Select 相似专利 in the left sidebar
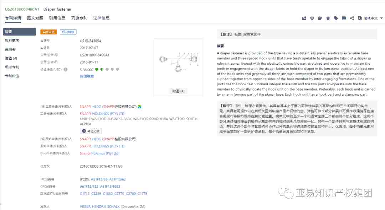The image size is (385, 210). coord(12,67)
